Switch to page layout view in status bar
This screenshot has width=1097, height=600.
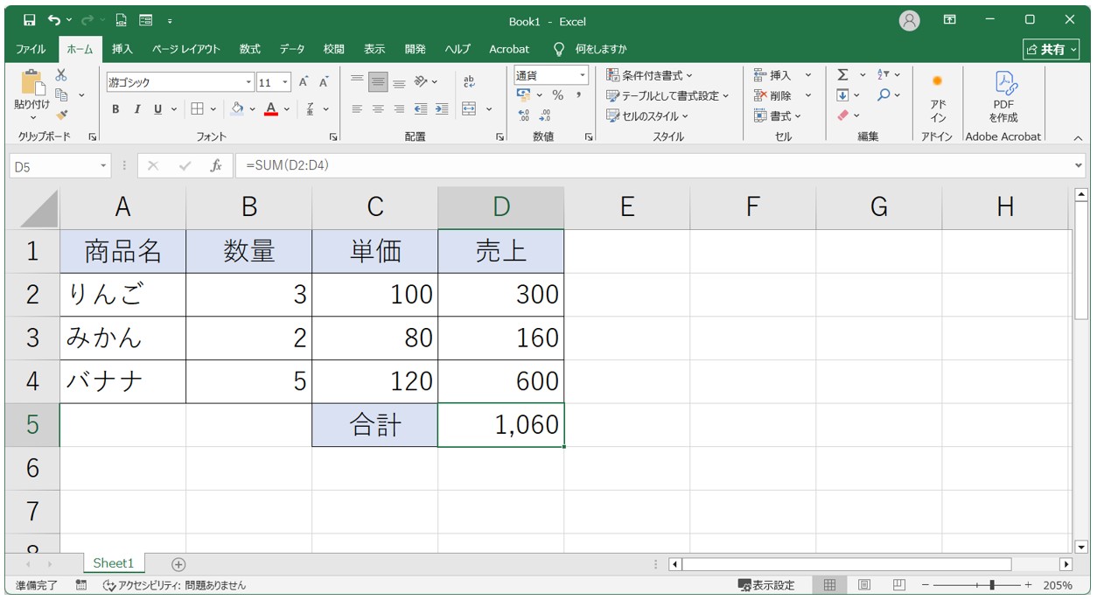click(864, 585)
